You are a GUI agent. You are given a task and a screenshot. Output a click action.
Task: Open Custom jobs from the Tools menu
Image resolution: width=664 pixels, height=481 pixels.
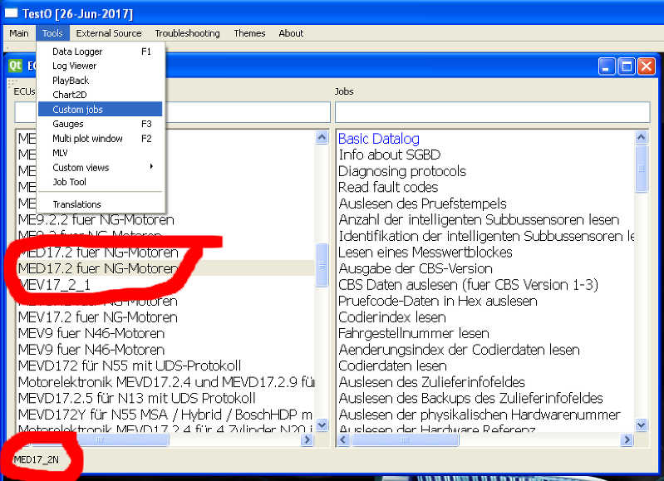(77, 110)
